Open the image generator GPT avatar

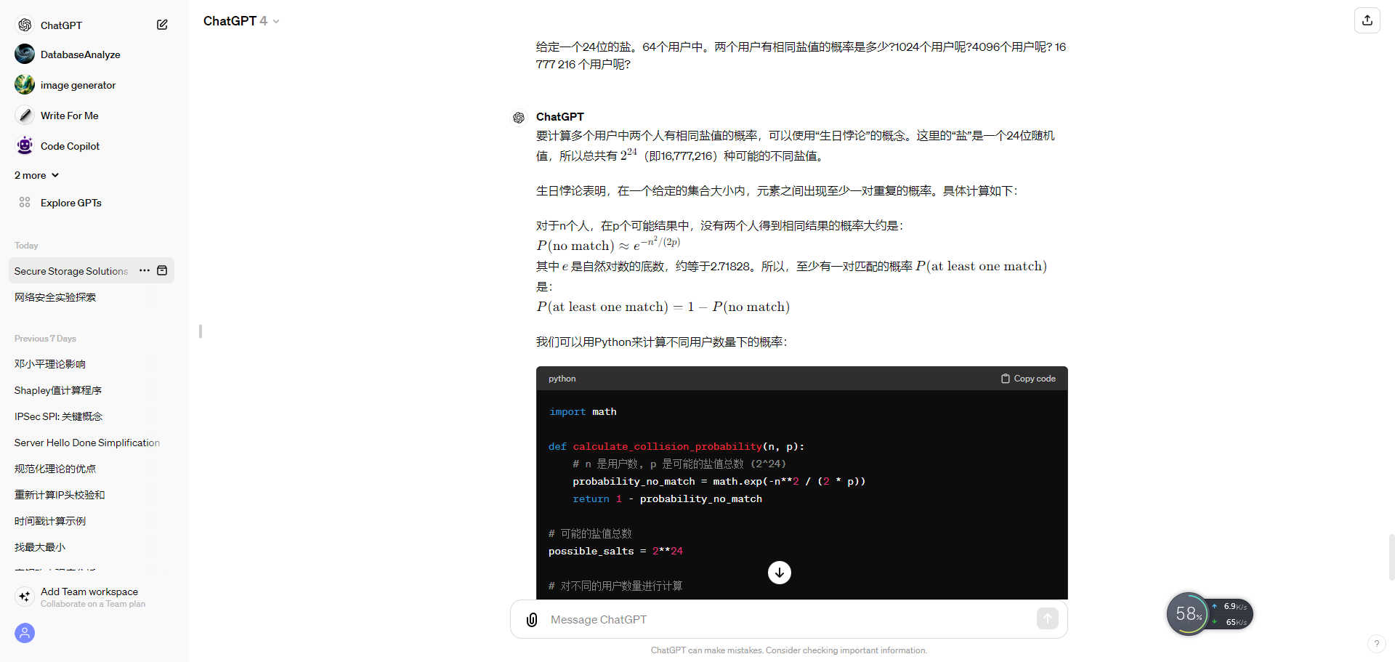coord(25,85)
